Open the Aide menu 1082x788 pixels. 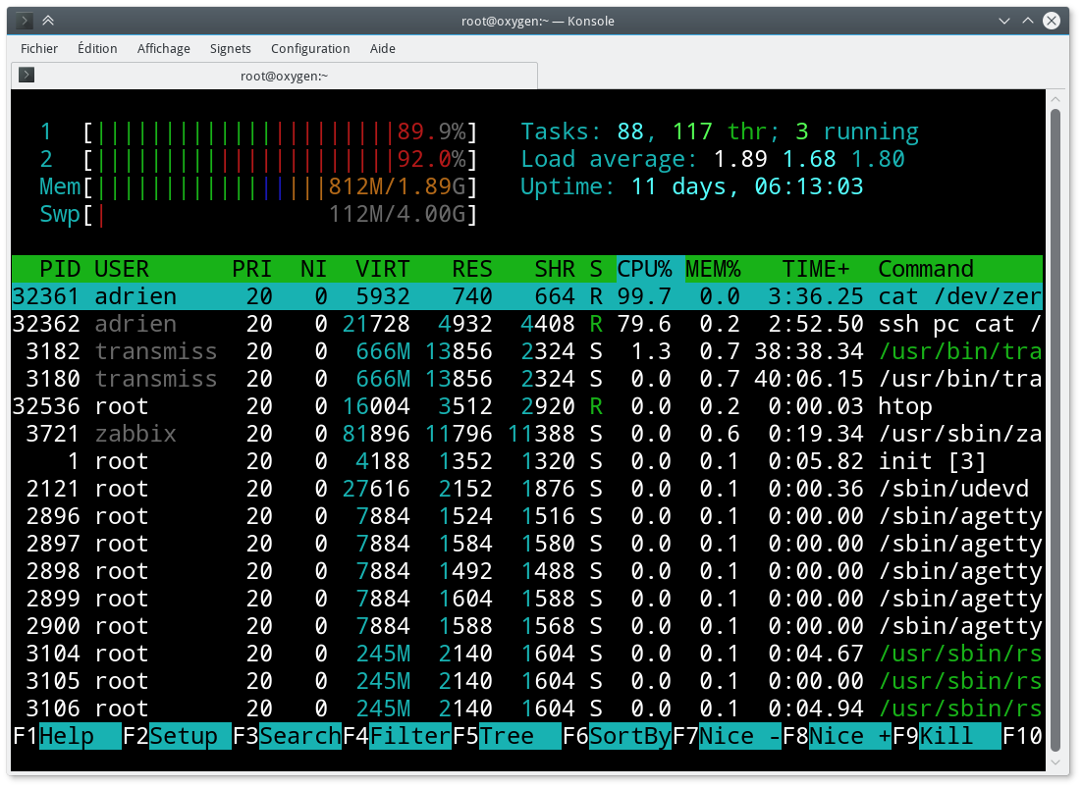tap(382, 48)
